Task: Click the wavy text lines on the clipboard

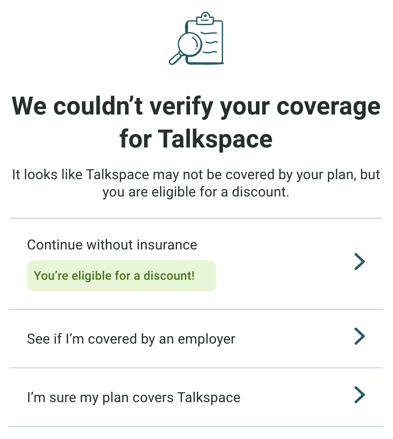Action: pyautogui.click(x=210, y=43)
